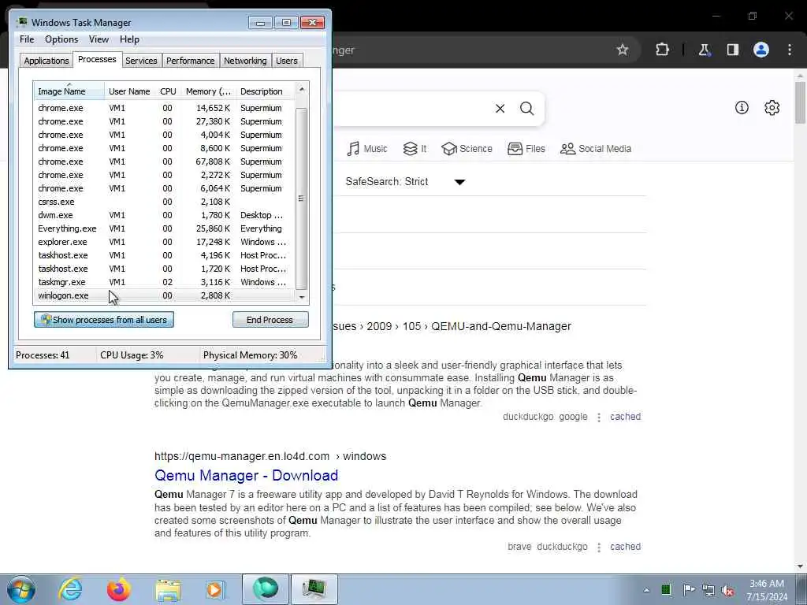Open Chrome Labs flask icon
This screenshot has width=807, height=605.
[704, 50]
